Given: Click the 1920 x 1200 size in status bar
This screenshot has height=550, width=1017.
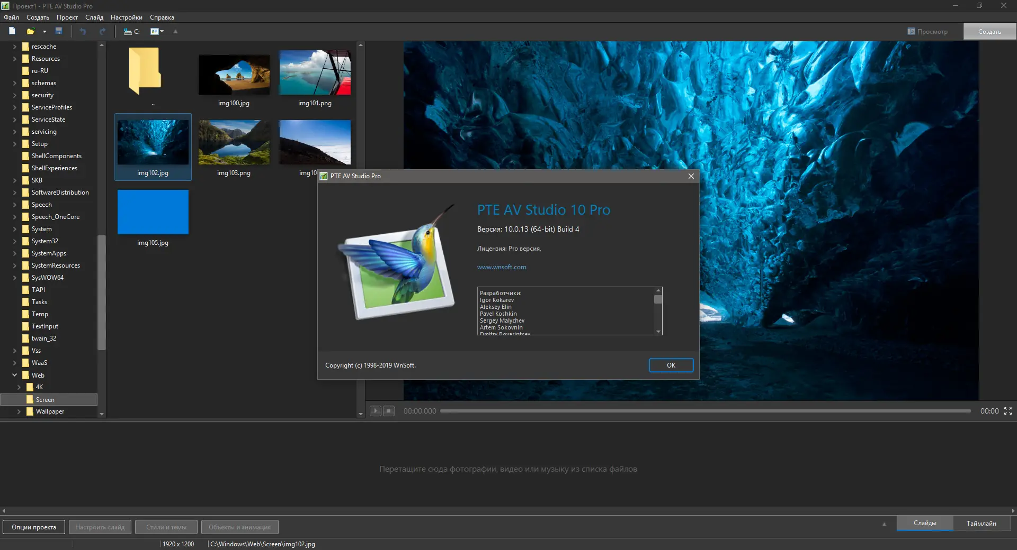Looking at the screenshot, I should click(x=179, y=544).
